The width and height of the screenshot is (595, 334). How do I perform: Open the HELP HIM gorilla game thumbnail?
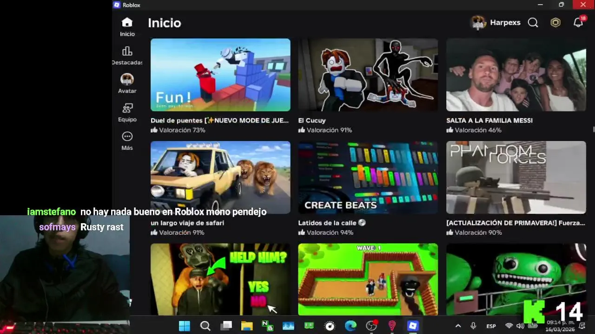220,279
